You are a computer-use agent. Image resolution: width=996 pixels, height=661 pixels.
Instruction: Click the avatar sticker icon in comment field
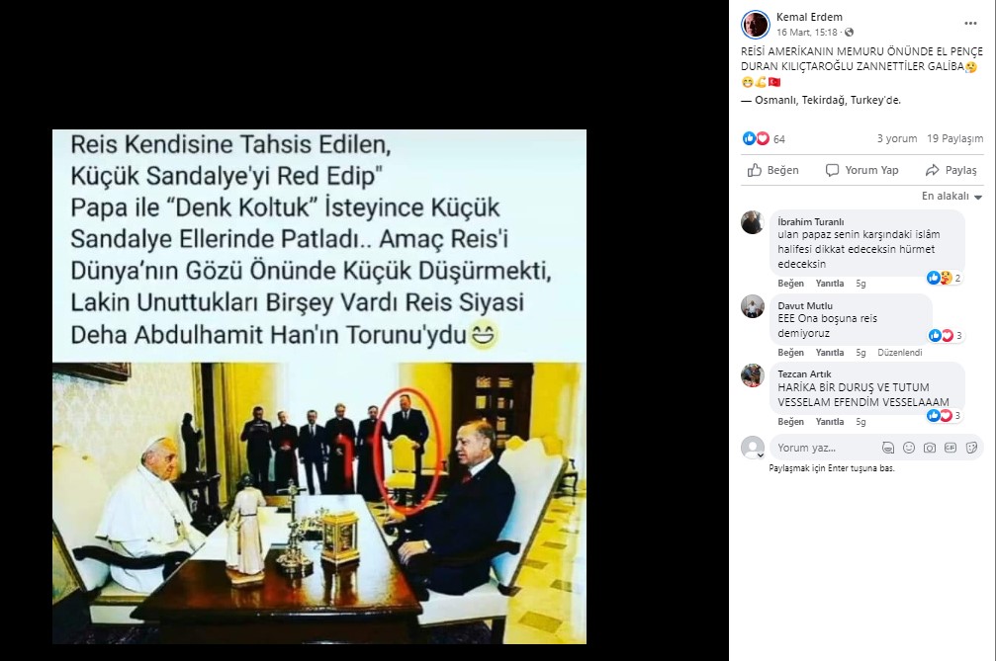[888, 448]
